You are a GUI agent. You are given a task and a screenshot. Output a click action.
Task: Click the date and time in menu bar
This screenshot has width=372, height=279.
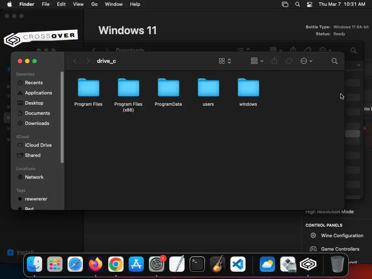click(x=342, y=4)
